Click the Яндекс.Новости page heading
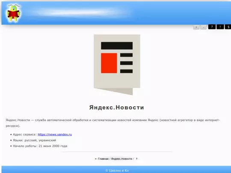Viewport: 231px width, 173px height. click(116, 107)
